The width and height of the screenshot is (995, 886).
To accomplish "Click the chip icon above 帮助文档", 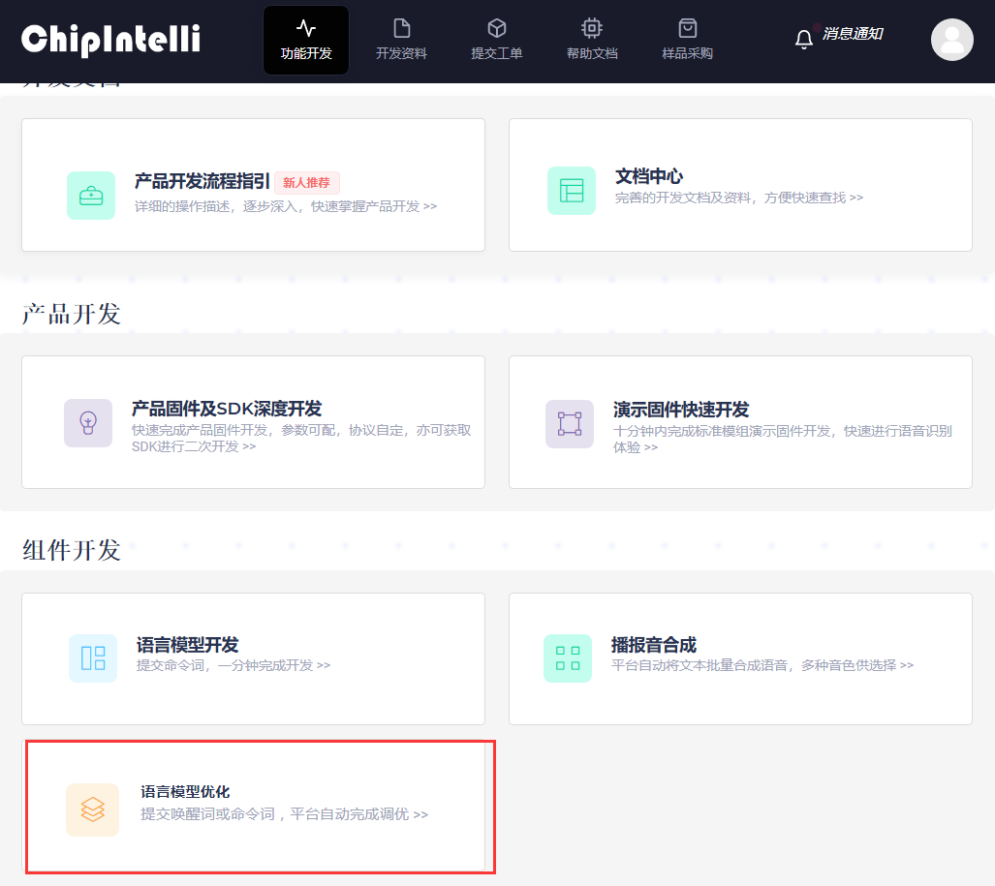I will (x=591, y=28).
